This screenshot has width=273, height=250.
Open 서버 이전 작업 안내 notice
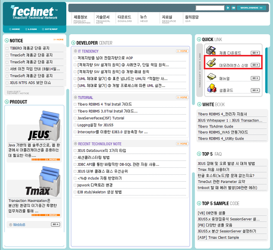pos(35,69)
